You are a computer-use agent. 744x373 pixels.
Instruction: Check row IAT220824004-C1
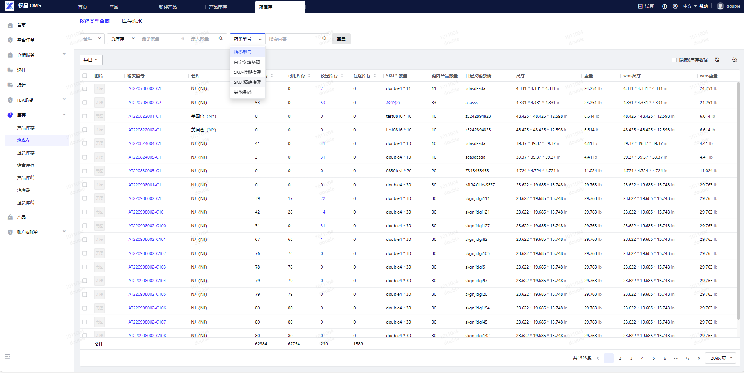pyautogui.click(x=85, y=143)
